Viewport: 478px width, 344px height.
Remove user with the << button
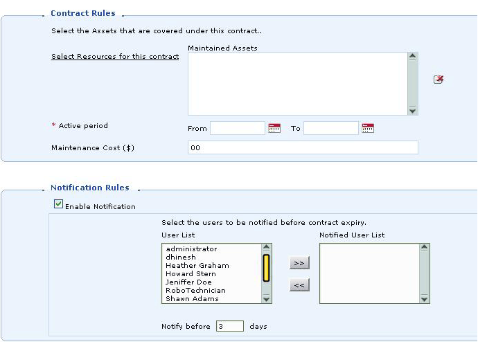tap(299, 284)
